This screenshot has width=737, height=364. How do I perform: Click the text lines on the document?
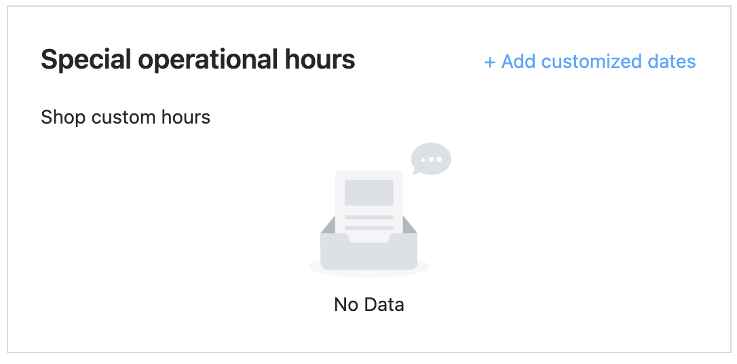(x=369, y=223)
